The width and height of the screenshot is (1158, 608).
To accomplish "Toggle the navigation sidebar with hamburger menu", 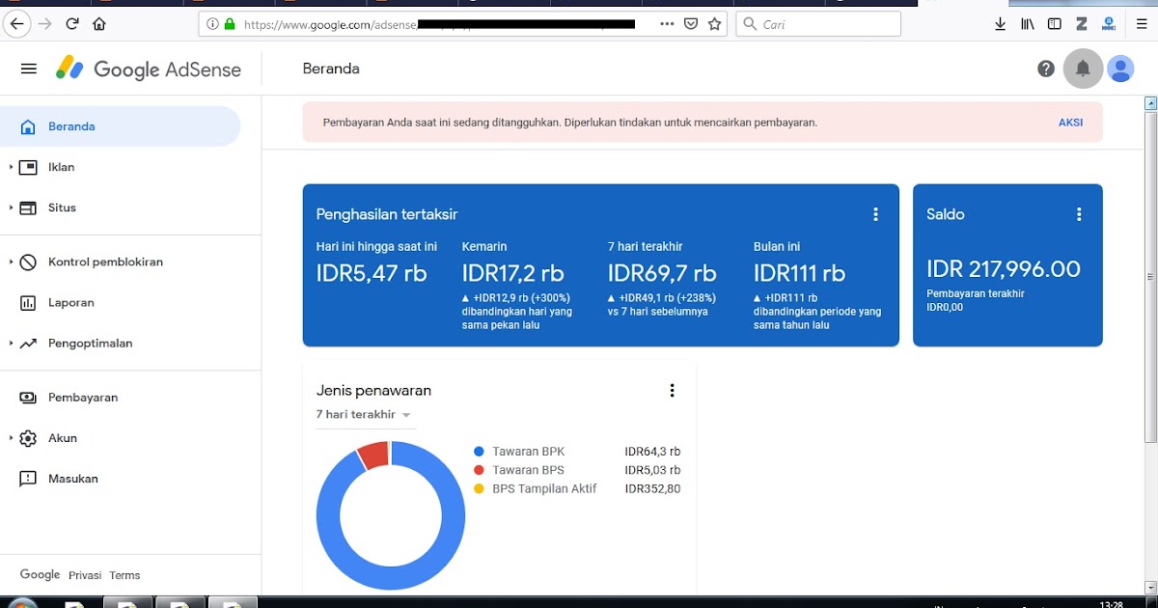I will click(28, 68).
